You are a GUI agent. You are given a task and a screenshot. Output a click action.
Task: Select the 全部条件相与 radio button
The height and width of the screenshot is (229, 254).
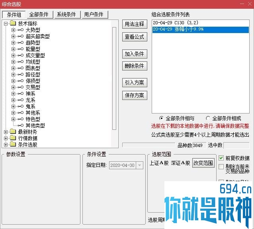pyautogui.click(x=161, y=118)
